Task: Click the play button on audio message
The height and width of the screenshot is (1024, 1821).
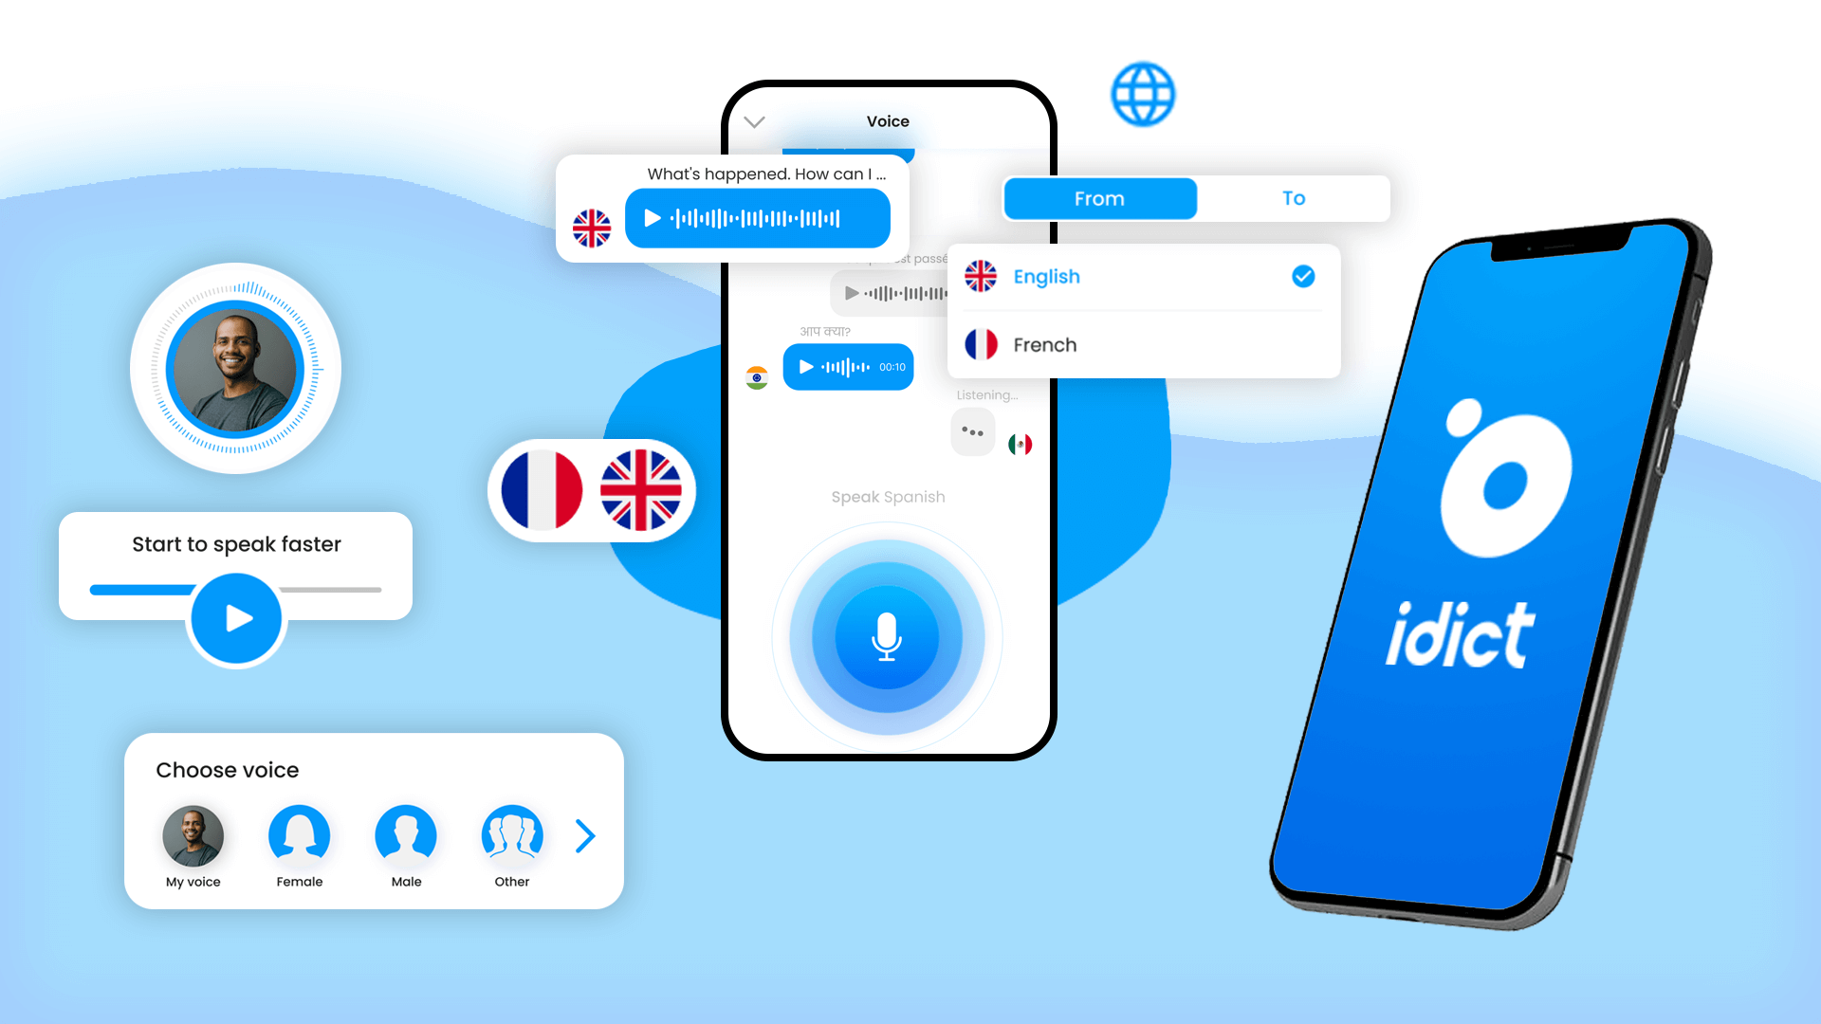Action: coord(652,219)
